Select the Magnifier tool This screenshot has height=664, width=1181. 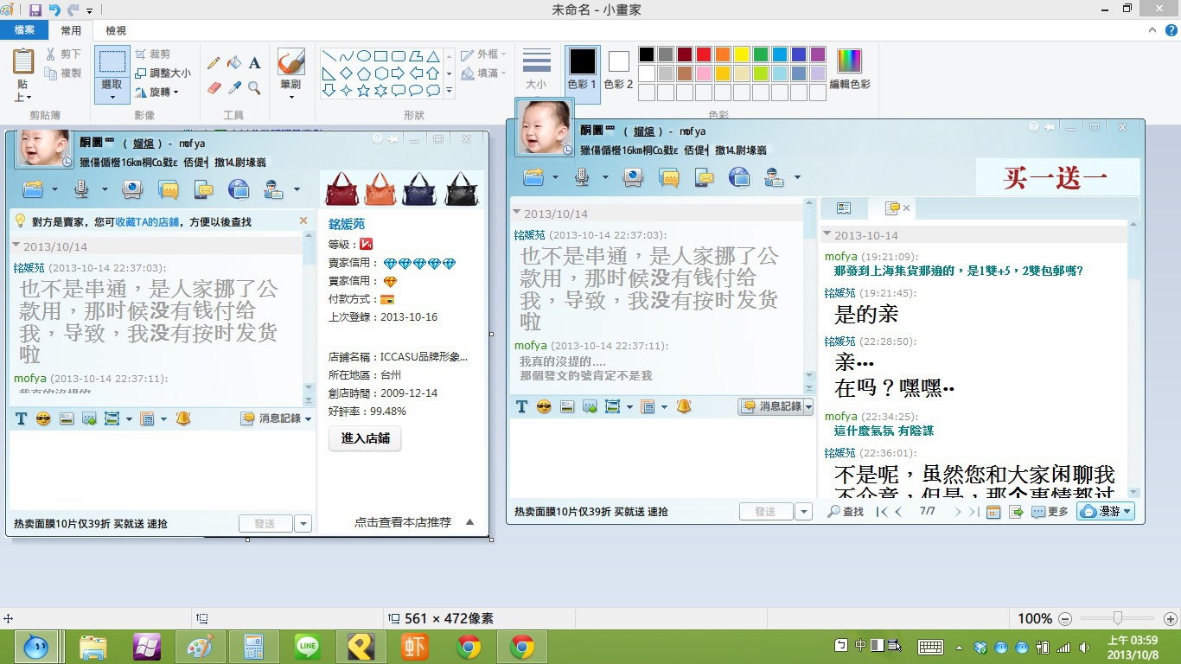pos(255,87)
